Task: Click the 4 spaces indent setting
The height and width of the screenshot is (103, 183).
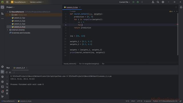Action: pos(148,101)
